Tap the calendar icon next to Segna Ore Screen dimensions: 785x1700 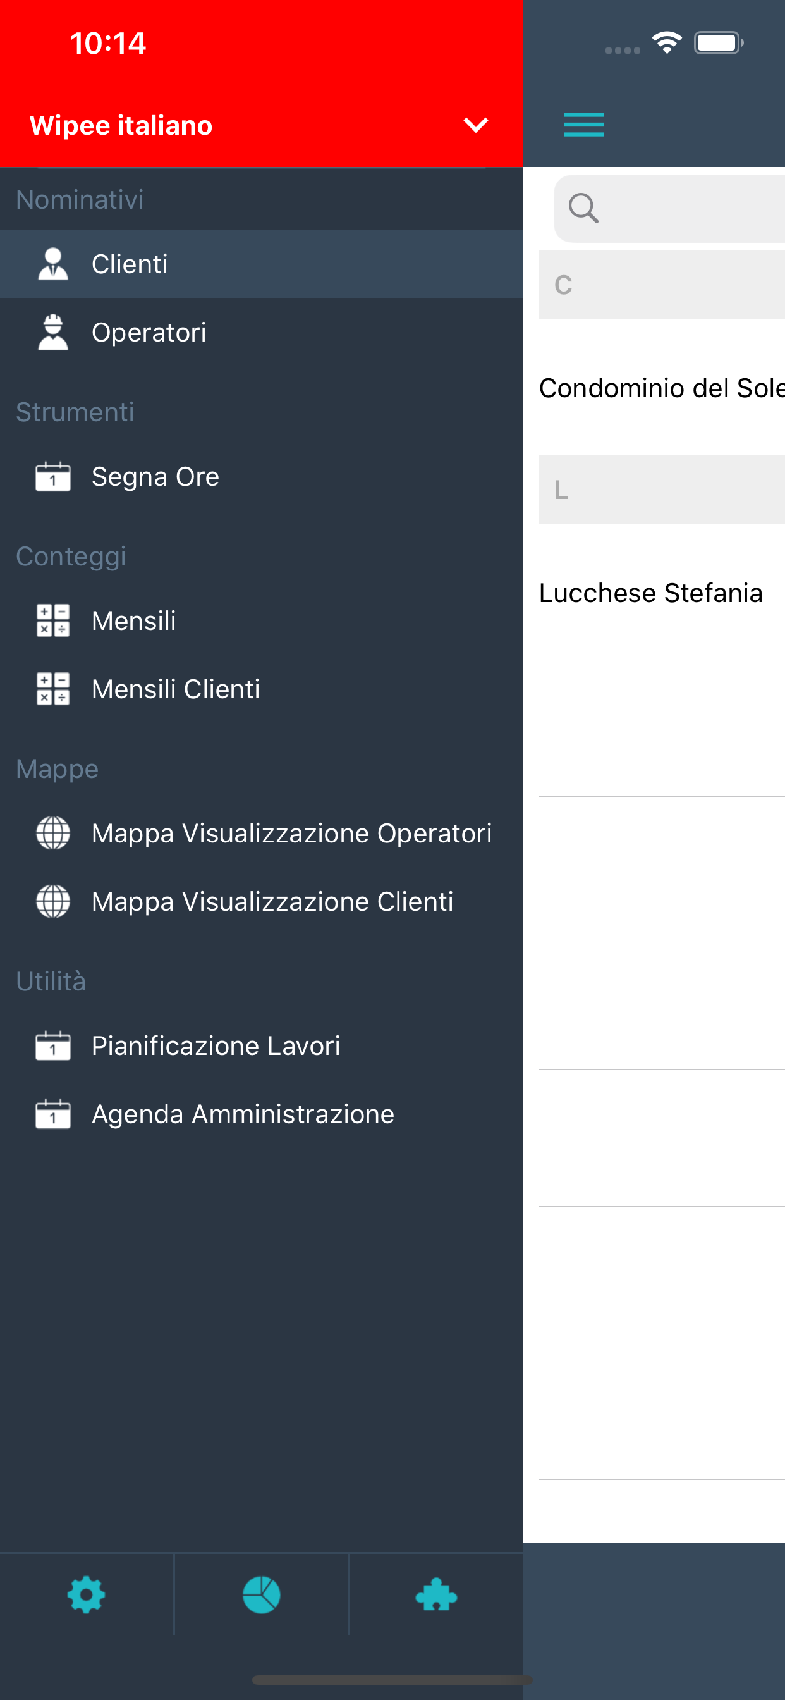52,476
